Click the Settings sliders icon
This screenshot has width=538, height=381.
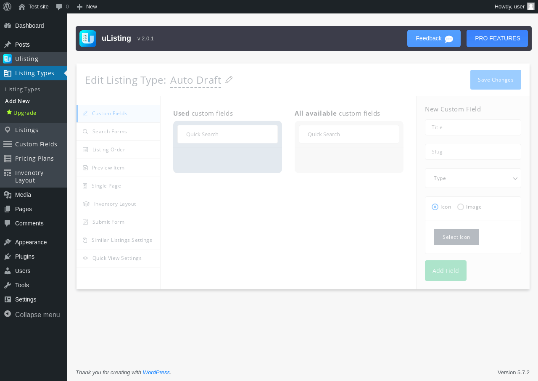pos(8,299)
